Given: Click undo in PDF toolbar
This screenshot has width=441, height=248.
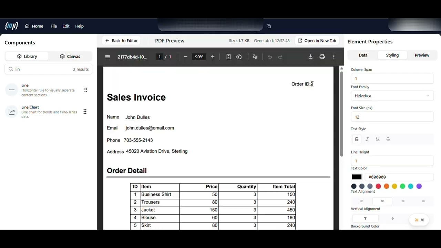Looking at the screenshot, I should click(270, 57).
